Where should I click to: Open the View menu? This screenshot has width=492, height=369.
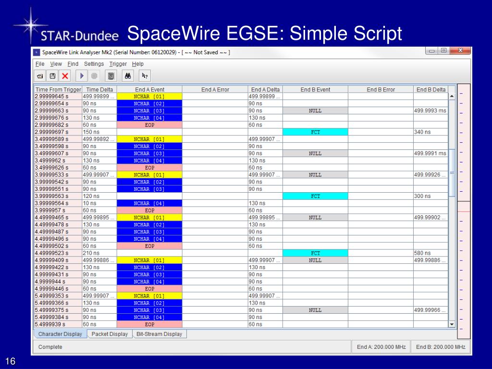coord(56,64)
